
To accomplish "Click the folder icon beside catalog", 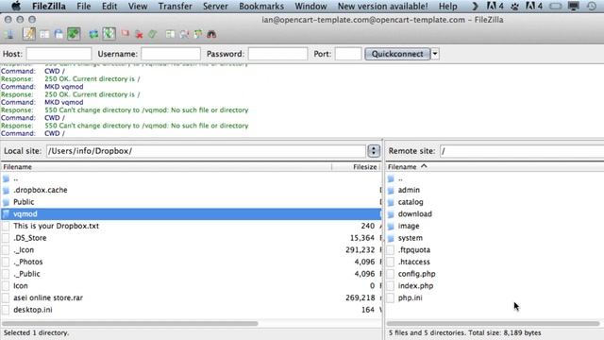I will click(x=391, y=202).
